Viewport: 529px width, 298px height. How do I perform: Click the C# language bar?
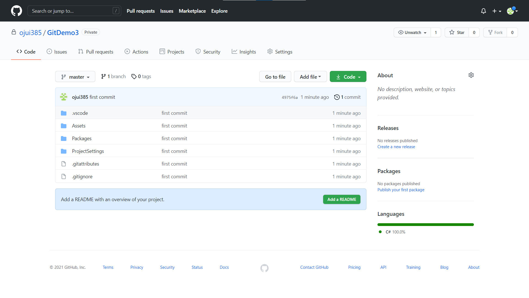tap(425, 225)
